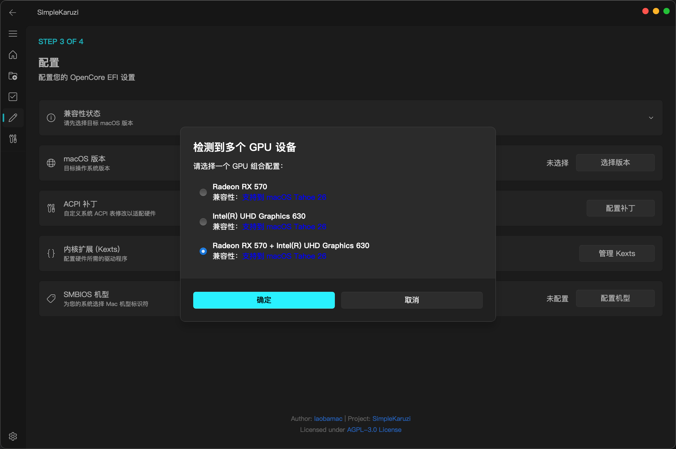The width and height of the screenshot is (676, 449).
Task: Open 管理 Kexts button
Action: (617, 253)
